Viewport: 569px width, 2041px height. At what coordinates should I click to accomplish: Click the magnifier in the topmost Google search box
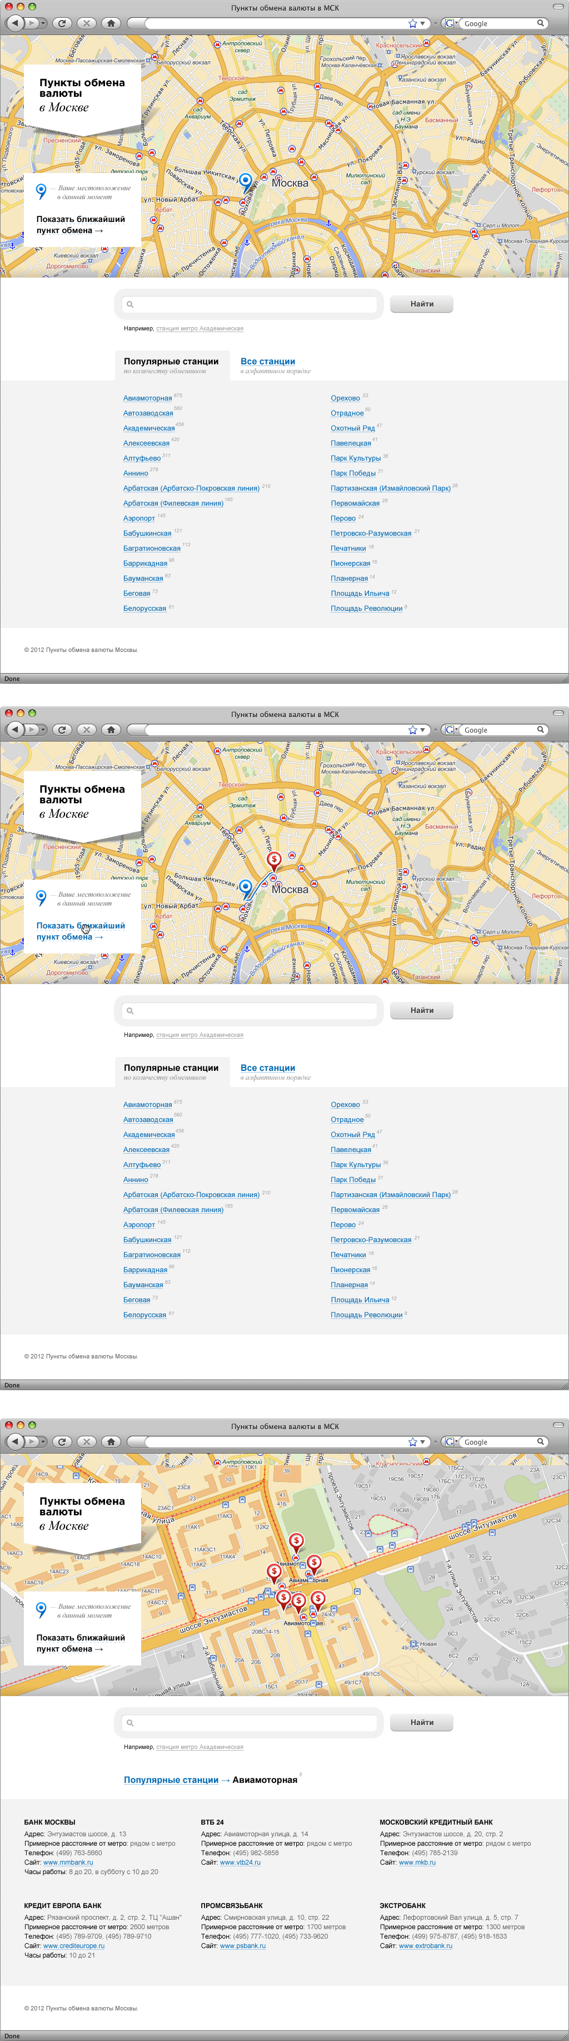coord(541,23)
